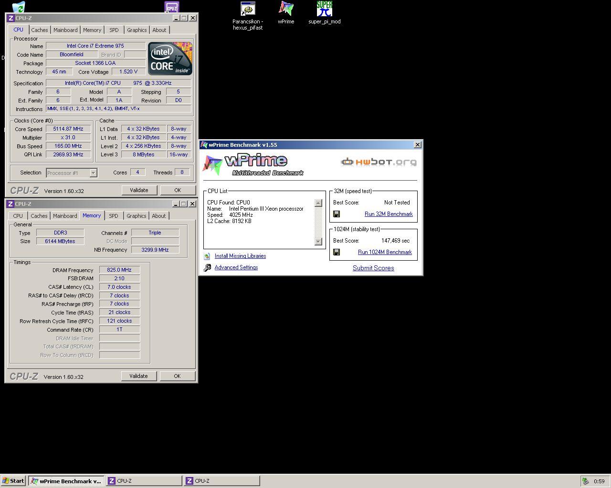611x488 pixels.
Task: Open the super_pi_mod desktop icon
Action: click(x=325, y=9)
